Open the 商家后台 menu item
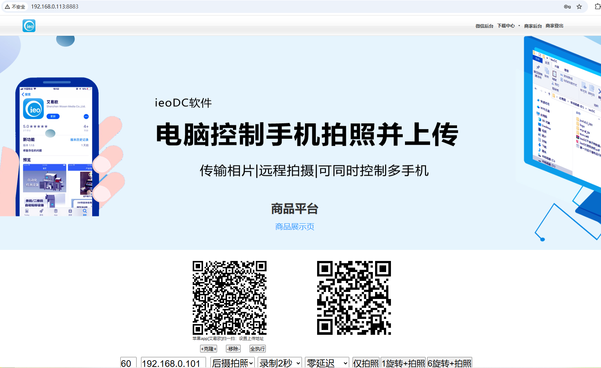This screenshot has height=368, width=601. [533, 26]
